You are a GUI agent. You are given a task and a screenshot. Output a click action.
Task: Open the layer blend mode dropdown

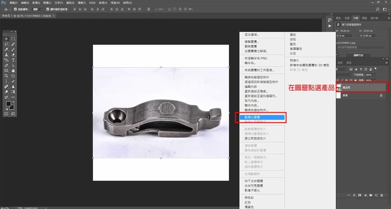(344, 75)
